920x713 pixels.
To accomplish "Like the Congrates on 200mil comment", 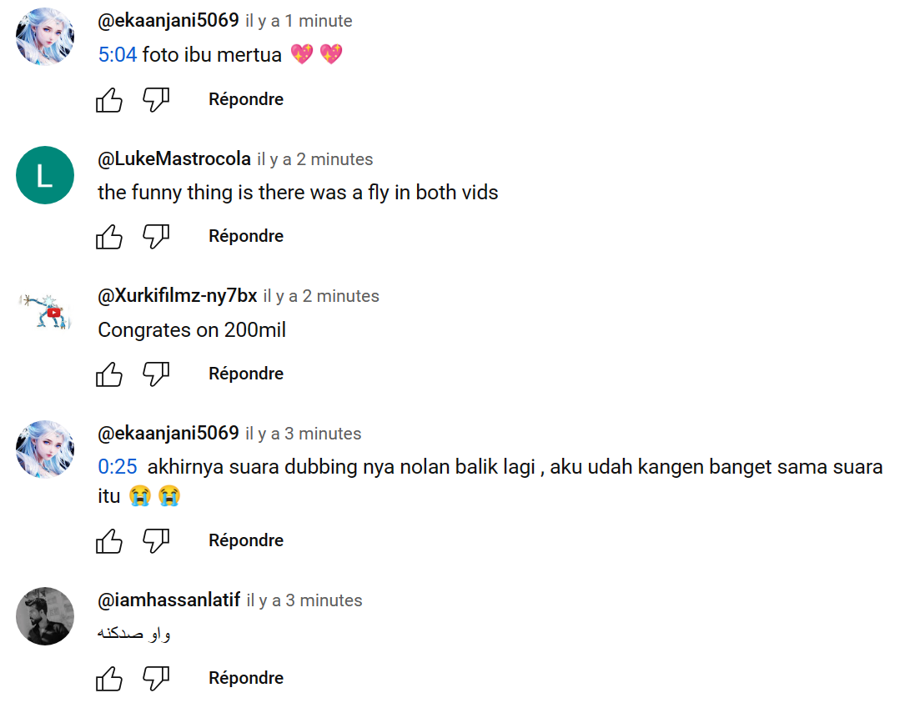I will [109, 374].
